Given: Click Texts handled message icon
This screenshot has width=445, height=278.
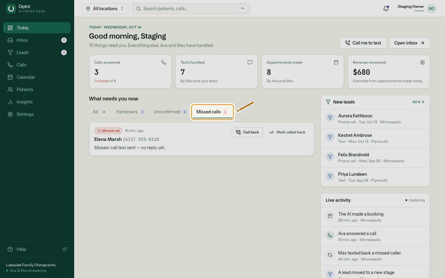Looking at the screenshot, I should [250, 62].
